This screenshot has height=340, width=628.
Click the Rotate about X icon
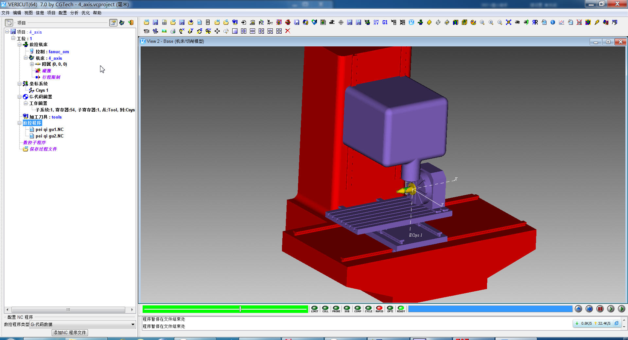(x=182, y=31)
